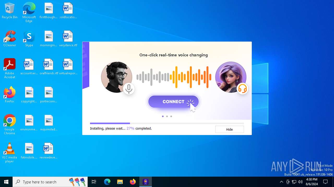Open the Recycle Bin desktop icon
This screenshot has height=187, width=334.
tap(10, 11)
